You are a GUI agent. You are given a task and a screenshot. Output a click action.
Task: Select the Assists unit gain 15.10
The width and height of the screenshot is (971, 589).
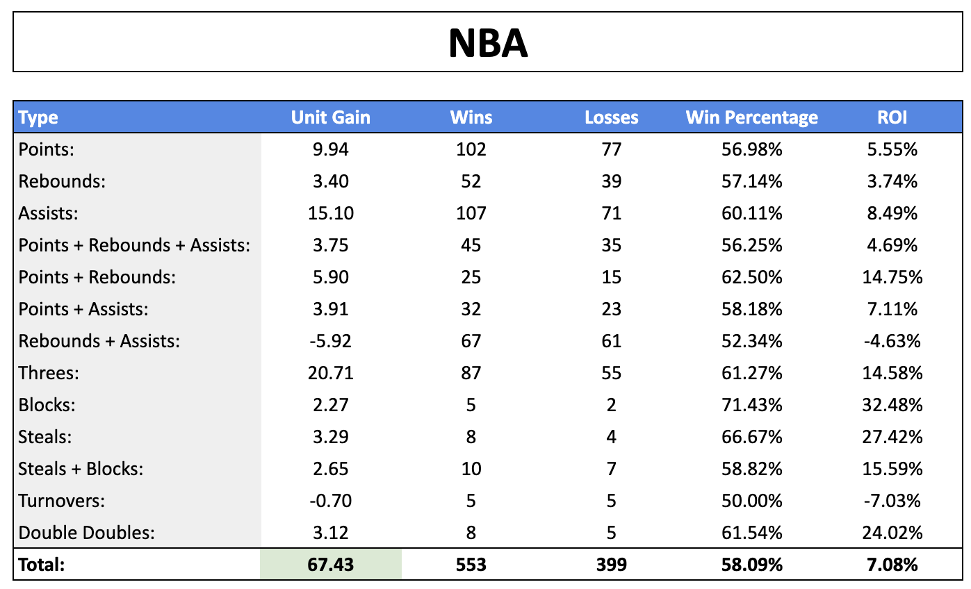click(330, 213)
